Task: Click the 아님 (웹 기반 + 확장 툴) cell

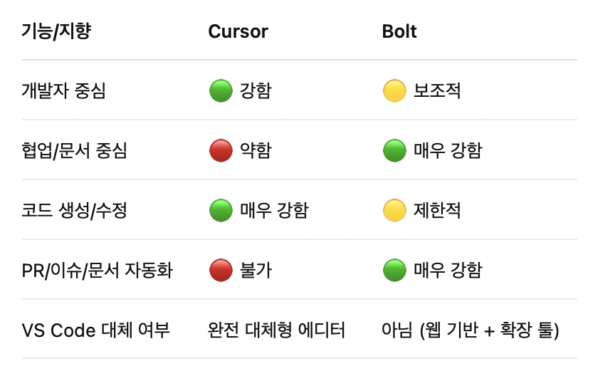Action: point(471,330)
